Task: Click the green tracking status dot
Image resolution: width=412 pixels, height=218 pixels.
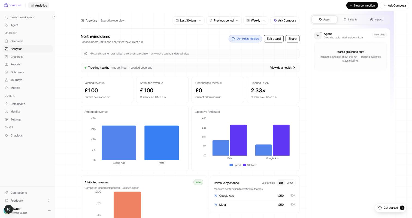Action: click(x=85, y=68)
